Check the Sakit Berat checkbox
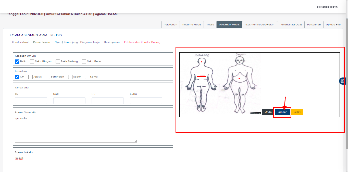 pyautogui.click(x=84, y=61)
